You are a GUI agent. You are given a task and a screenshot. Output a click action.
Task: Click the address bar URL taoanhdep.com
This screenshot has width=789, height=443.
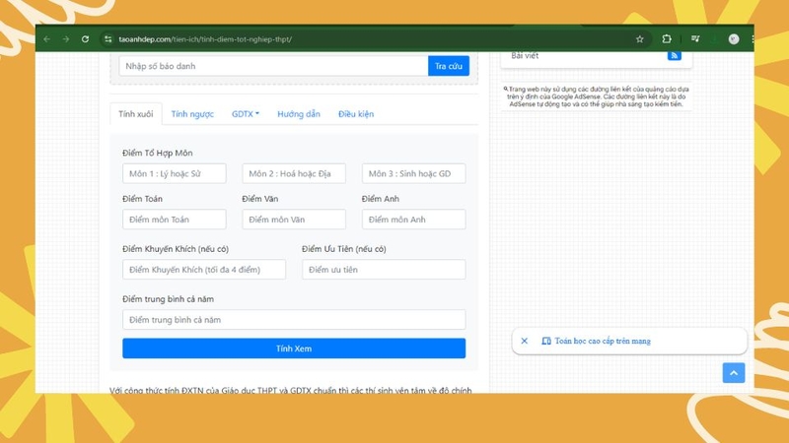click(x=205, y=39)
